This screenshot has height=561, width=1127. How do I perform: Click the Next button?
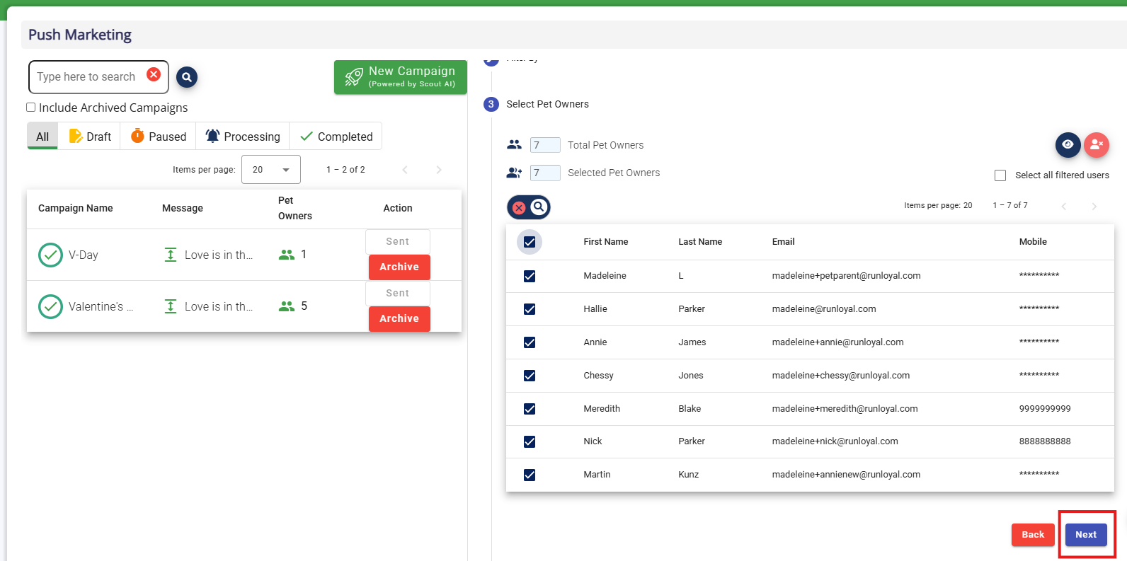pyautogui.click(x=1086, y=535)
